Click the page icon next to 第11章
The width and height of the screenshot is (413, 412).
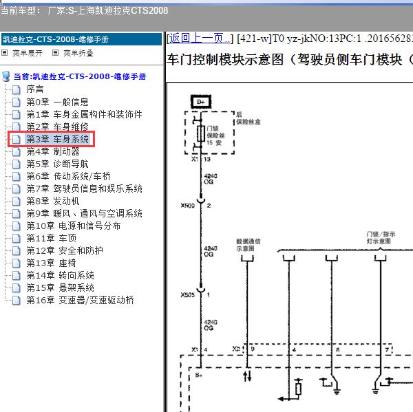(x=17, y=238)
